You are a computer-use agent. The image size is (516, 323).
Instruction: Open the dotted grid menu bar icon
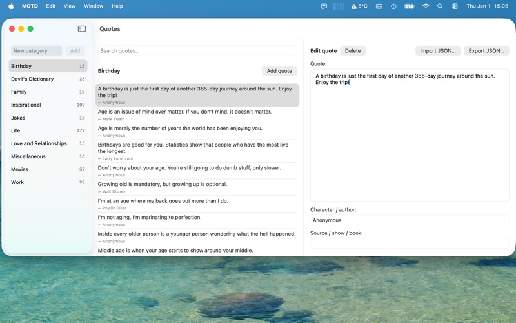coord(338,6)
